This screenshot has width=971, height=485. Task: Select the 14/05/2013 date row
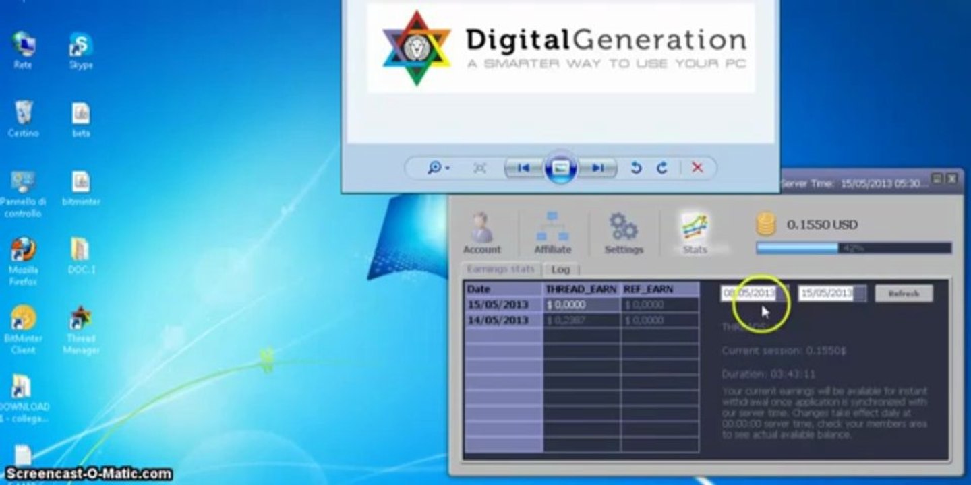(x=504, y=321)
